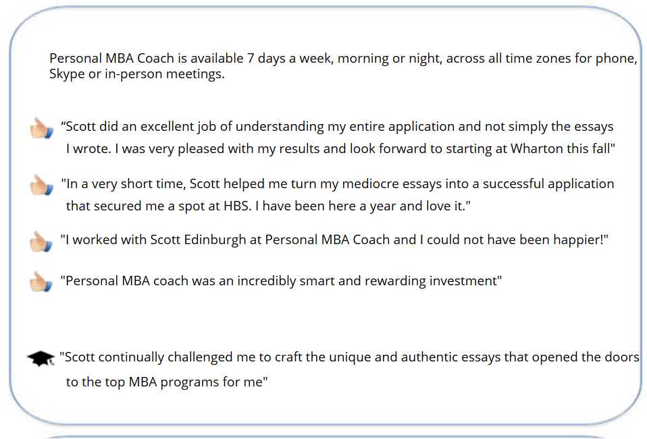
Task: Click thumbs-up icon next to Scott Edinburgh quote
Action: (41, 241)
